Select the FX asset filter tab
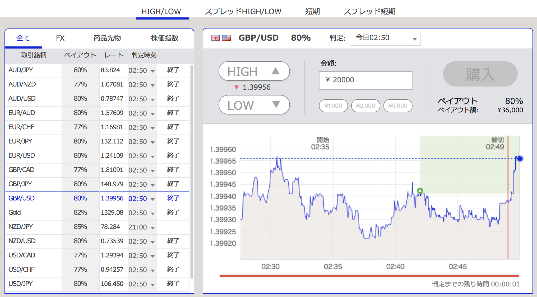Image resolution: width=537 pixels, height=297 pixels. 60,38
